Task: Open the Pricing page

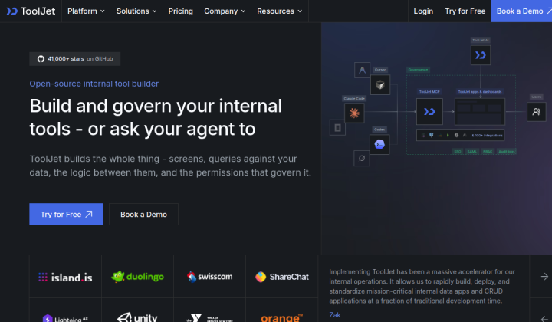Action: click(181, 11)
